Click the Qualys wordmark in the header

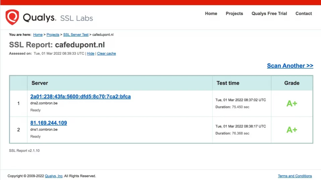[39, 18]
